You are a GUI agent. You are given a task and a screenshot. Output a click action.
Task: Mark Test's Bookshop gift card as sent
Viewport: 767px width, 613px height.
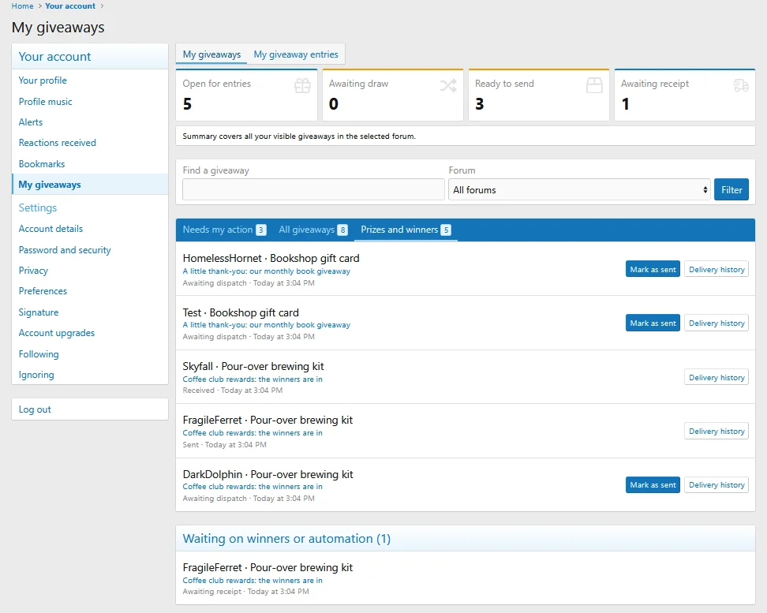[x=653, y=323]
